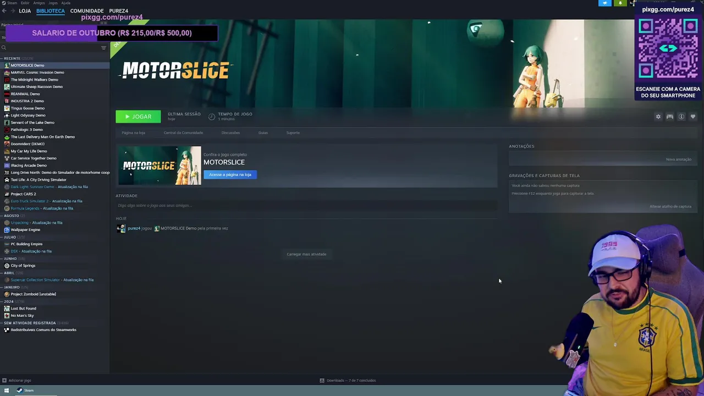Collapse the RECENTE category
Viewport: 704px width, 396px height.
pyautogui.click(x=2, y=58)
